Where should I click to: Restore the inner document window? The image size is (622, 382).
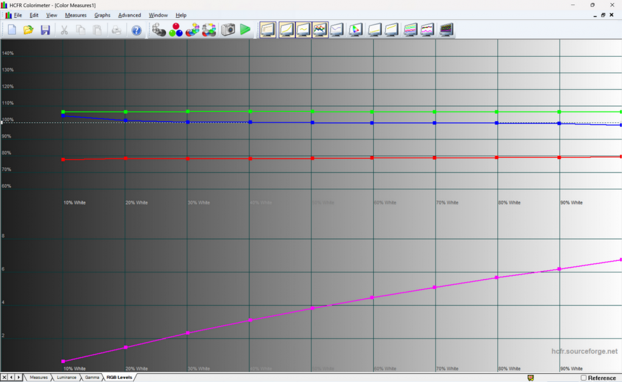click(x=603, y=15)
